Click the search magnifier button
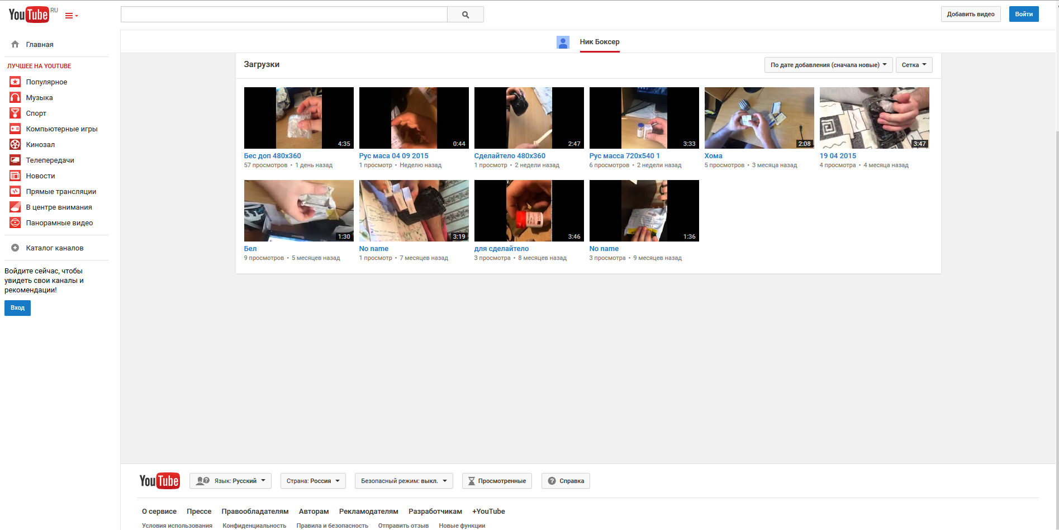Screen dimensions: 1059x530 click(x=465, y=15)
